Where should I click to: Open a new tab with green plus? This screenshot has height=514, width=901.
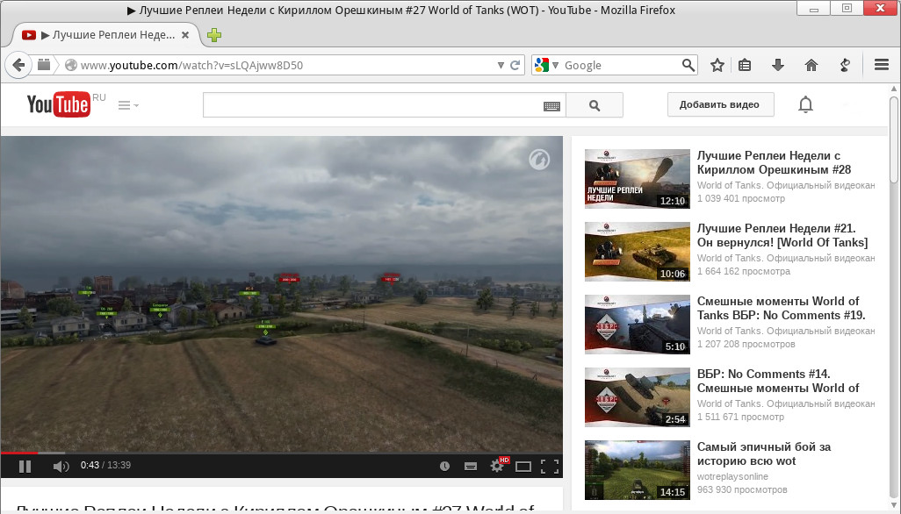[x=214, y=35]
